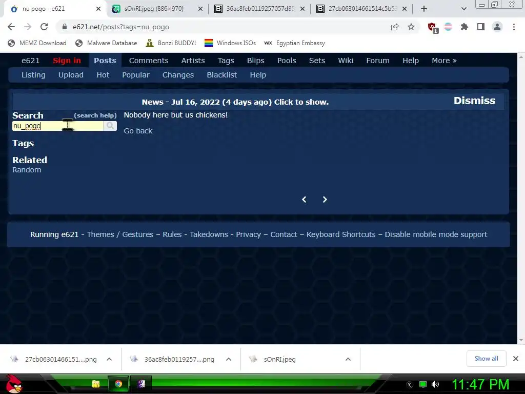Click the Go back link
The image size is (525, 394).
click(138, 131)
